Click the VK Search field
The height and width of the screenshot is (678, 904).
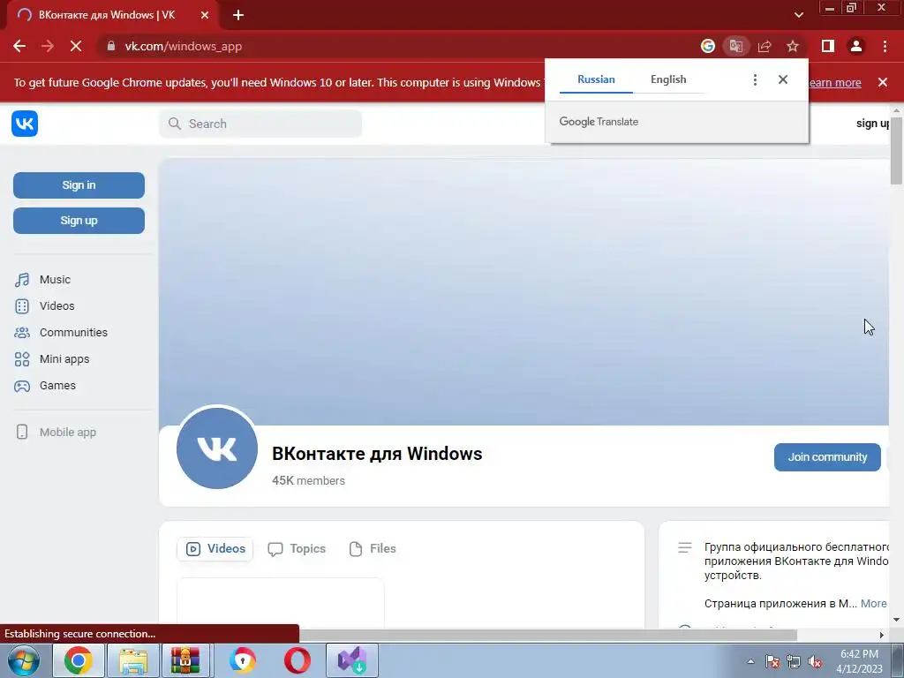pos(260,124)
